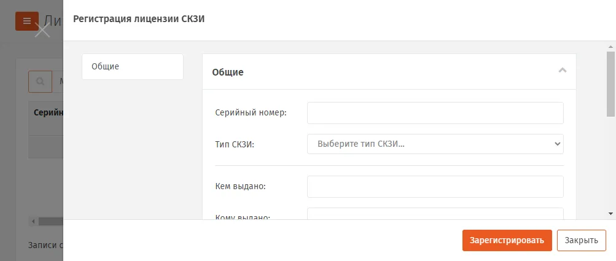Click the magnifier search icon

coord(40,82)
